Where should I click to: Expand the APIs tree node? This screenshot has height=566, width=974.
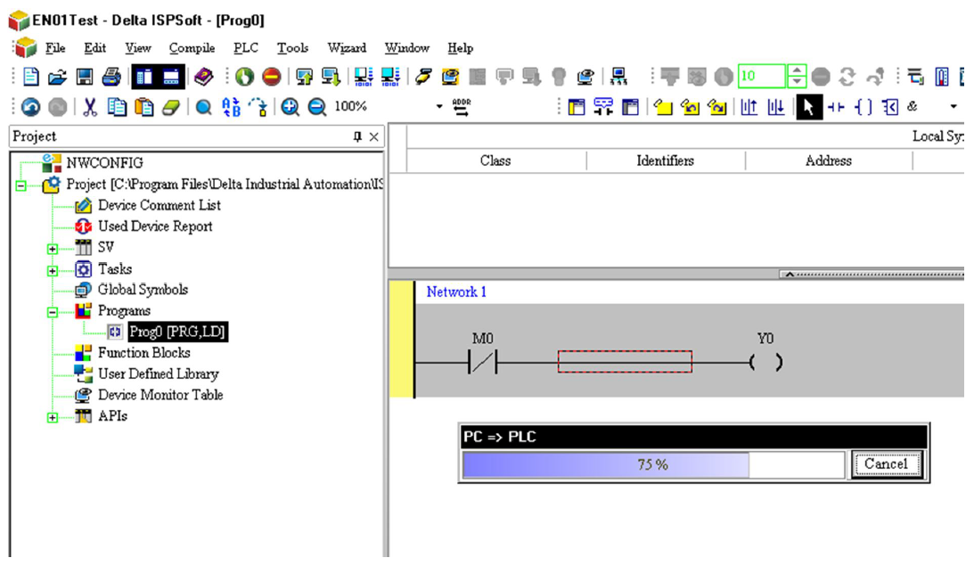pyautogui.click(x=53, y=417)
